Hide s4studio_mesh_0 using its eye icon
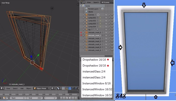This screenshot has height=101, width=176. [106, 33]
